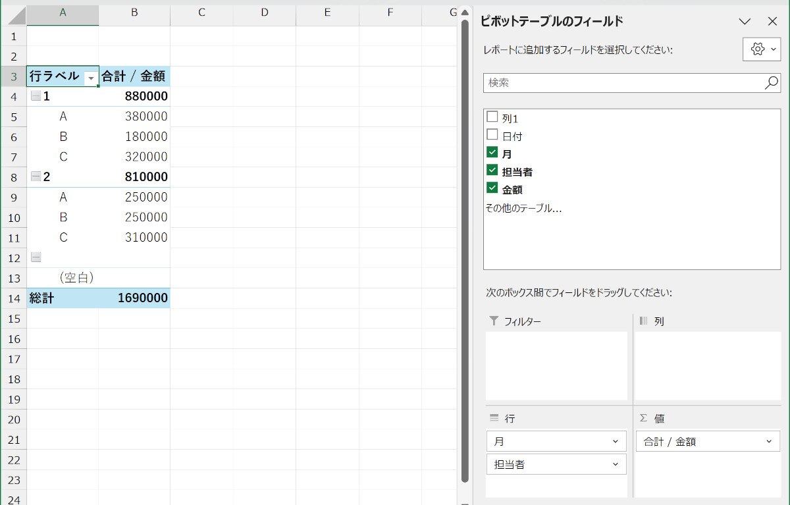Uncheck the 担当者 field
Image resolution: width=790 pixels, height=505 pixels.
click(492, 171)
